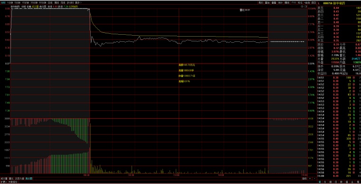This screenshot has width=361, height=184.
Task: Click the 叠加 overlay toolbar button
Action: (x=267, y=3)
